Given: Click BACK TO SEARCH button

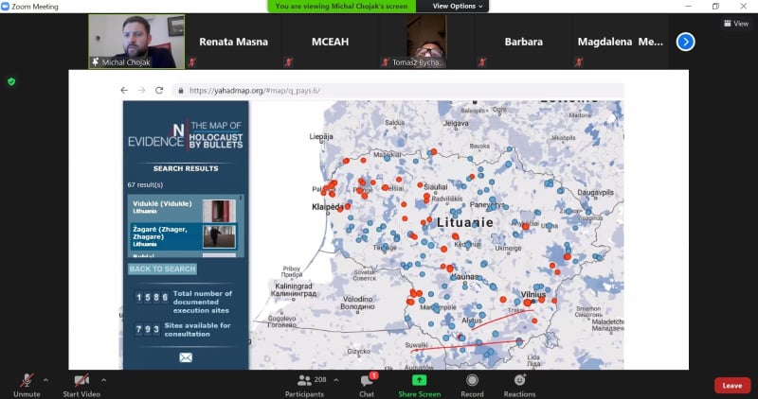Looking at the screenshot, I should pos(162,269).
